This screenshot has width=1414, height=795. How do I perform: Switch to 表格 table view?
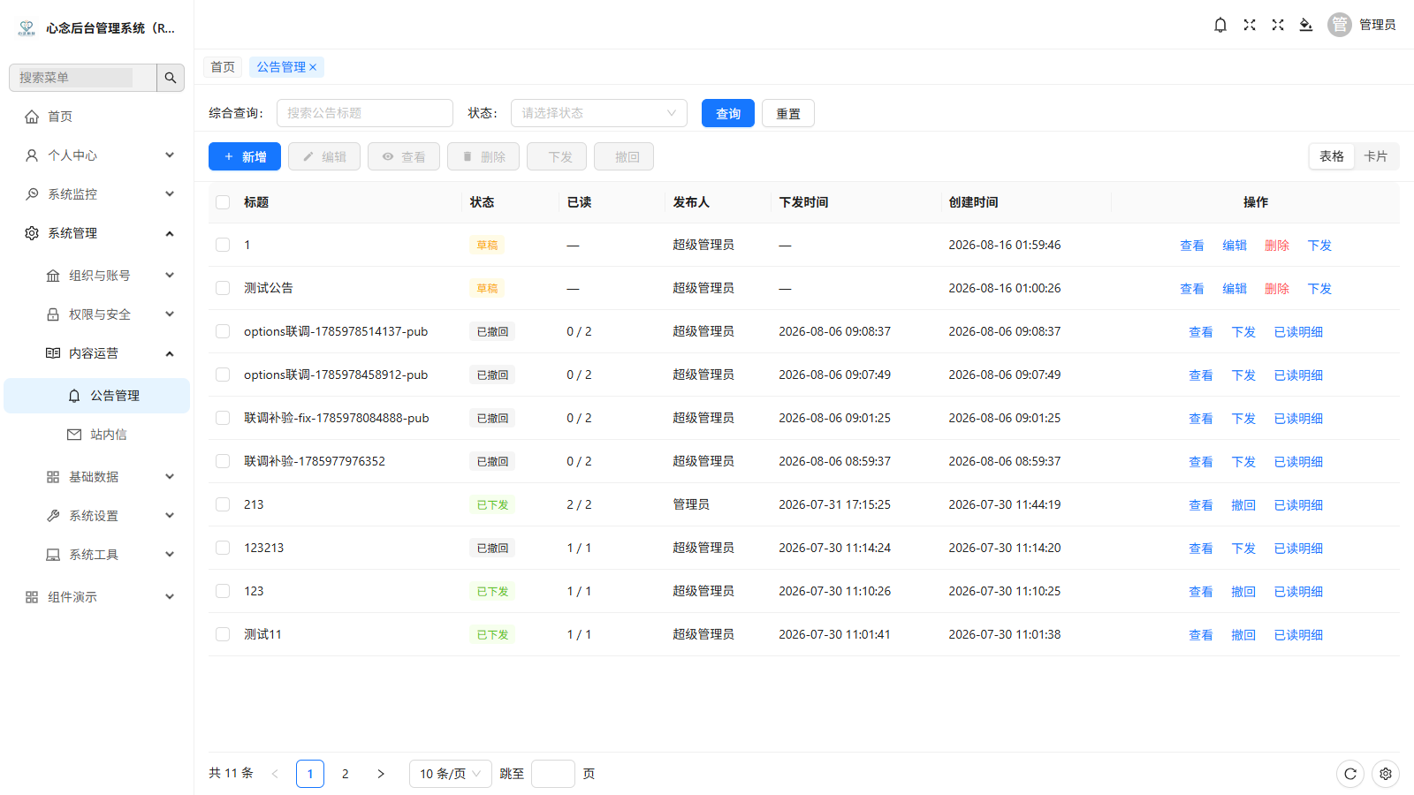coord(1332,156)
